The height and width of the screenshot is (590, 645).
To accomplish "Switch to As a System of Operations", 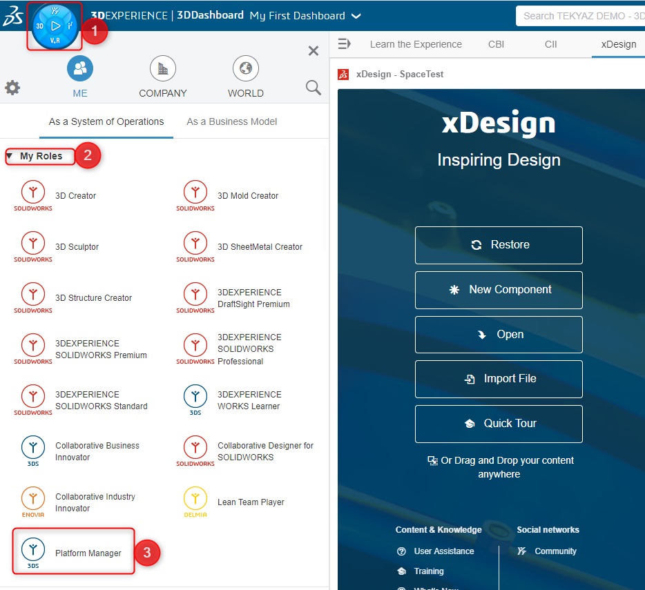I will 106,121.
